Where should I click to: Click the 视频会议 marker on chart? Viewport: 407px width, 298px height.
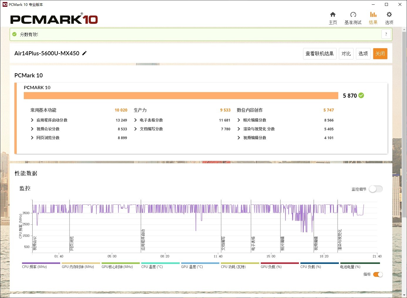pos(35,243)
